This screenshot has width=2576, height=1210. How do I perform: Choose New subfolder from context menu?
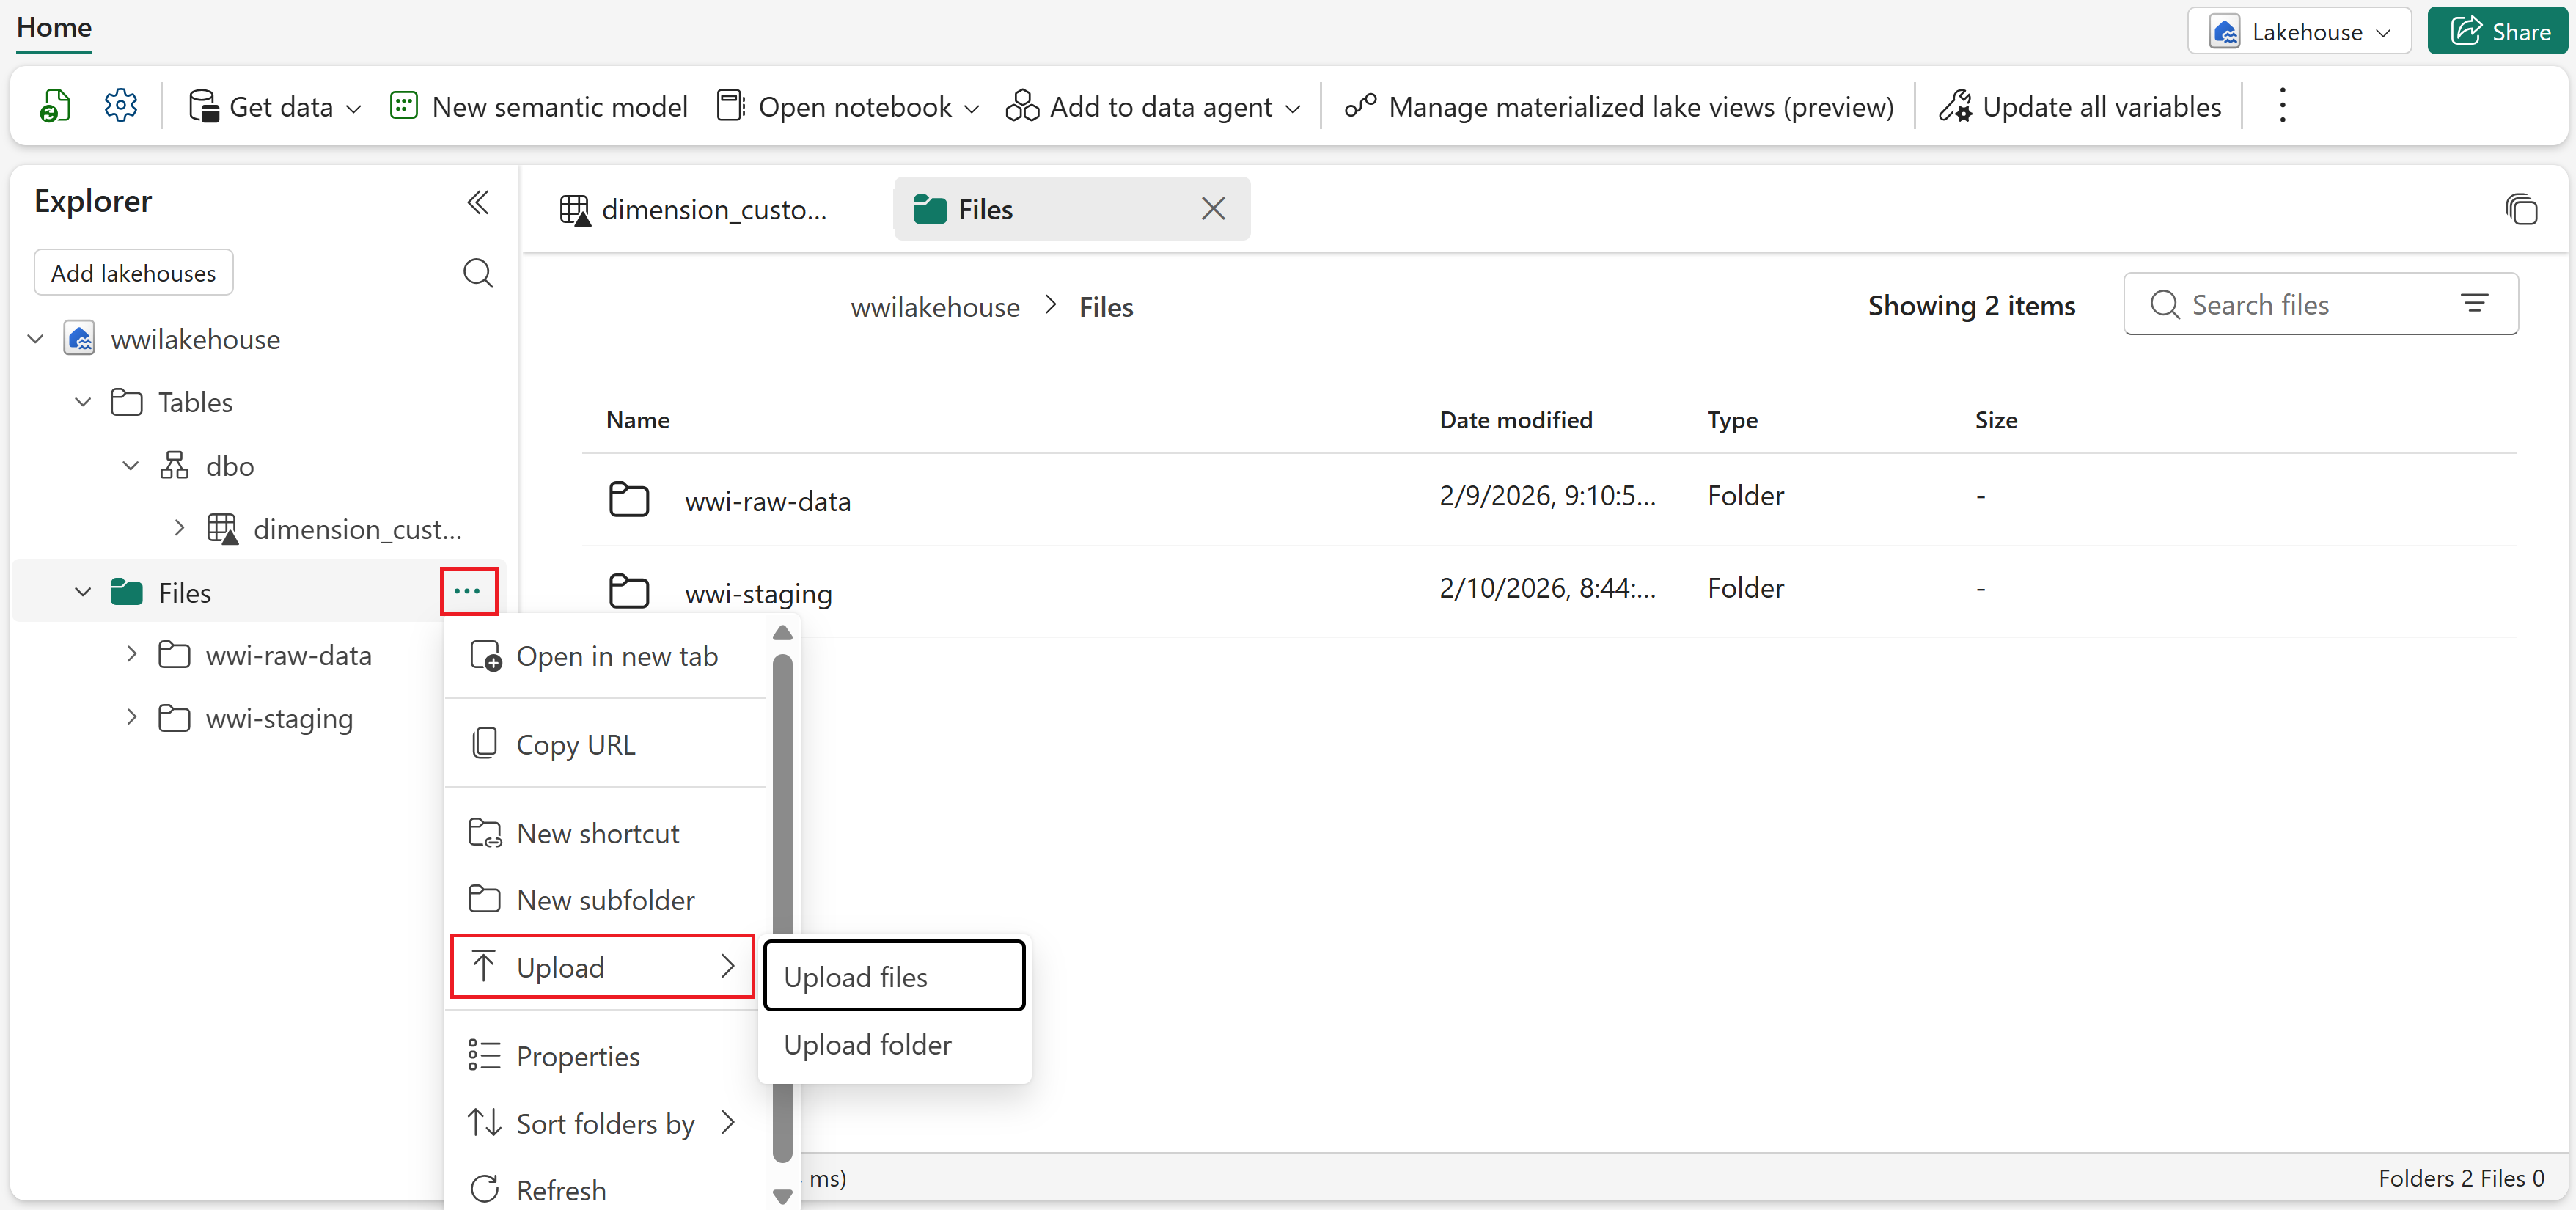coord(605,900)
